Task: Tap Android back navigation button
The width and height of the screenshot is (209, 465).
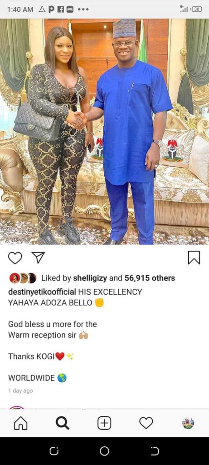Action: 155,451
